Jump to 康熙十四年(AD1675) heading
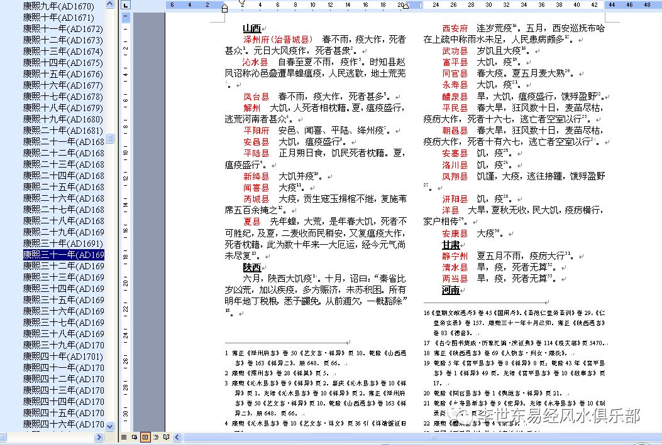Viewport: 662px width, 445px height. click(62, 63)
